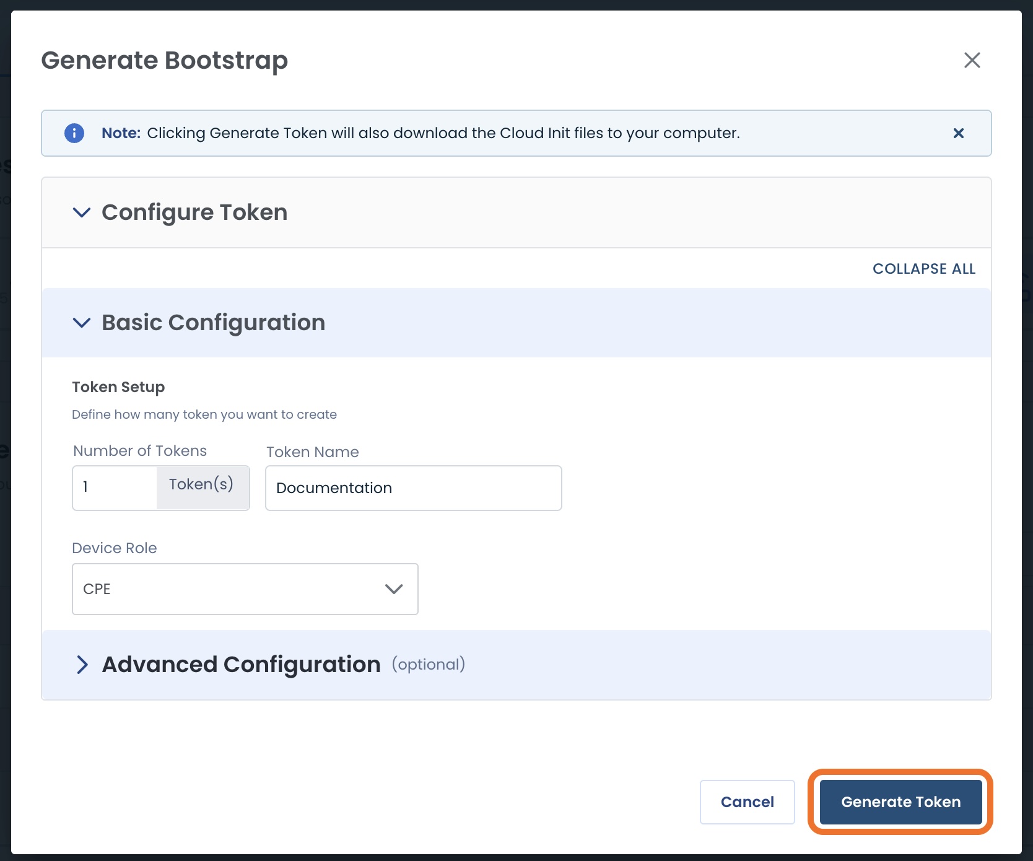Screen dimensions: 1033x861
Task: Click the Token Name label
Action: point(313,452)
